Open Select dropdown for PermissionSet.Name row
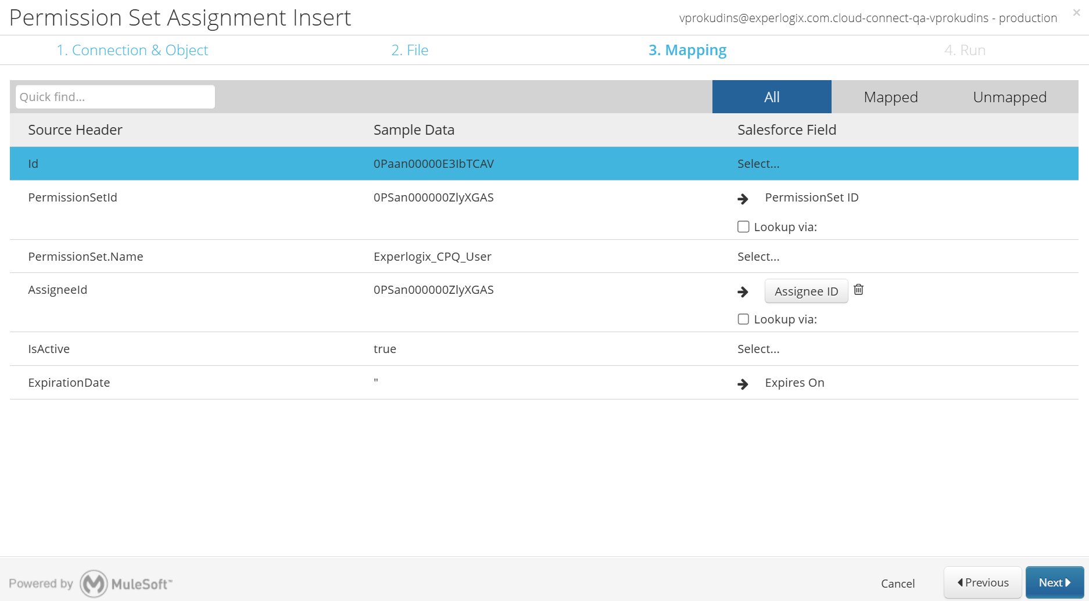The width and height of the screenshot is (1089, 601). coord(758,257)
